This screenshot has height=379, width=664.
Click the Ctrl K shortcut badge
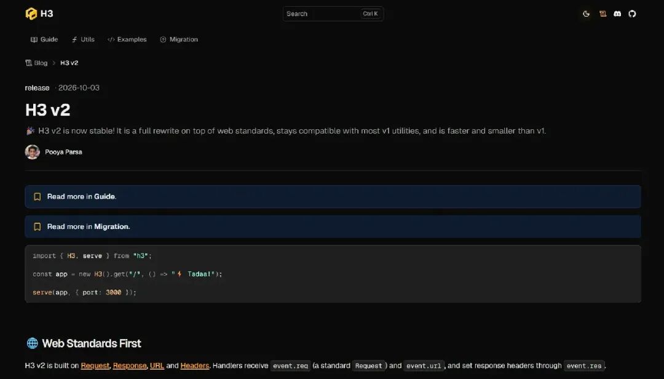click(370, 14)
